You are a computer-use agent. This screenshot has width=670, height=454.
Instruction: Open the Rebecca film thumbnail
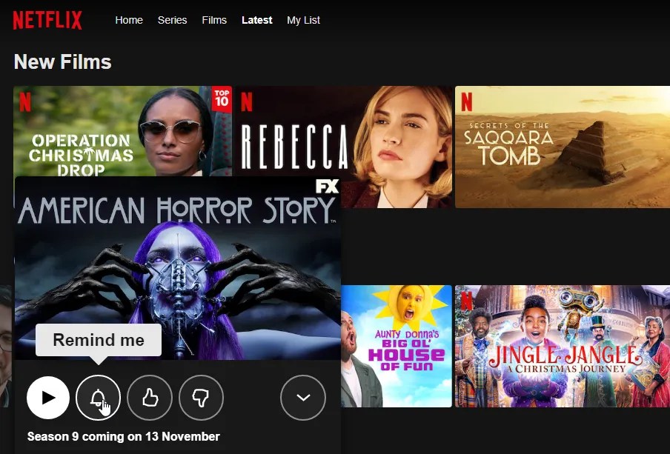(344, 147)
